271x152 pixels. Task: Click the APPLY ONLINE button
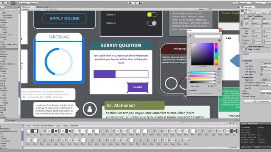(x=64, y=19)
